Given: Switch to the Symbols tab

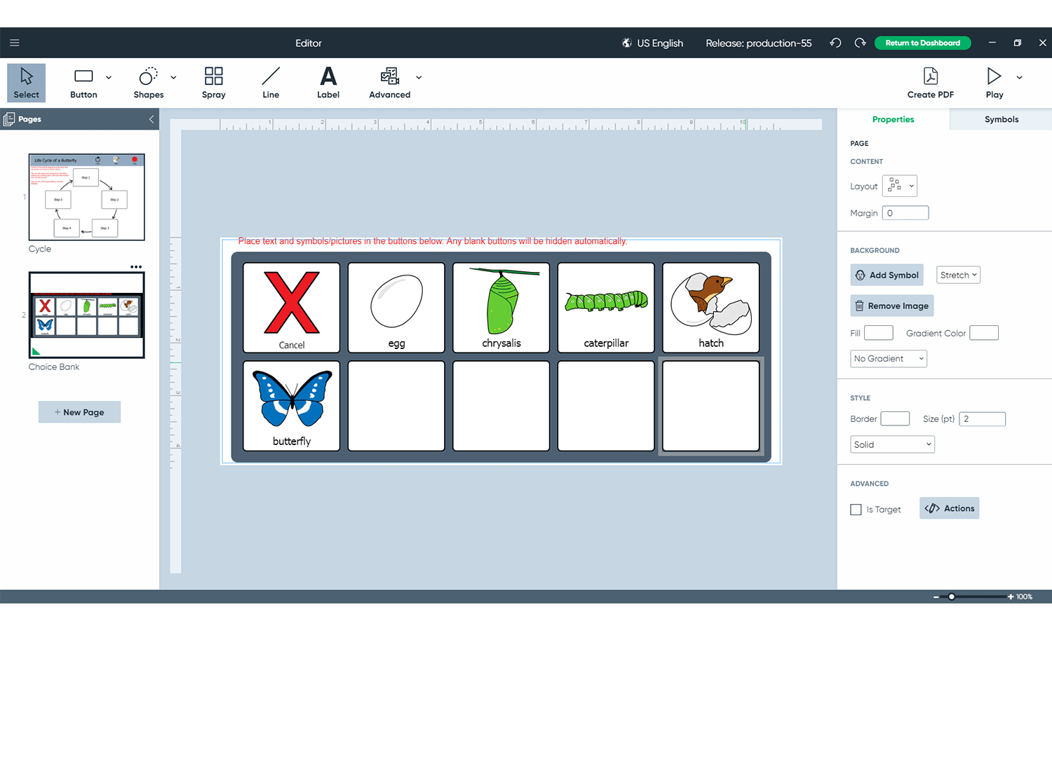Looking at the screenshot, I should (x=1002, y=119).
